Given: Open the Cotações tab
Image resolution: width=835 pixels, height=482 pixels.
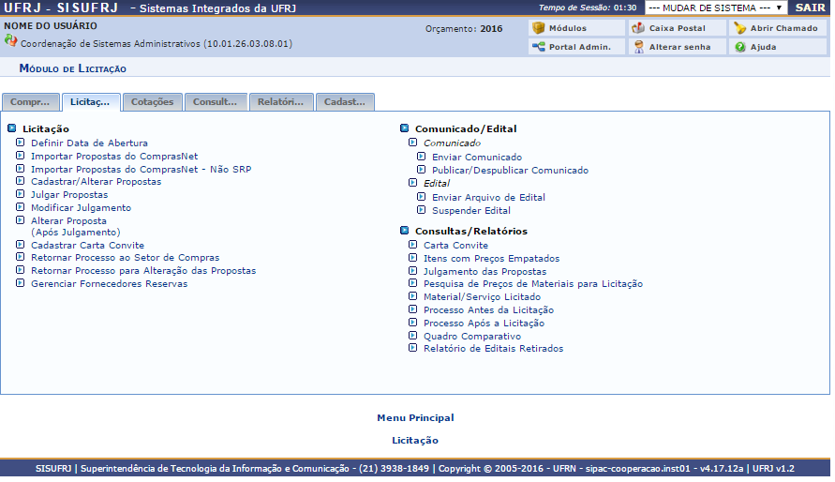Looking at the screenshot, I should [153, 101].
